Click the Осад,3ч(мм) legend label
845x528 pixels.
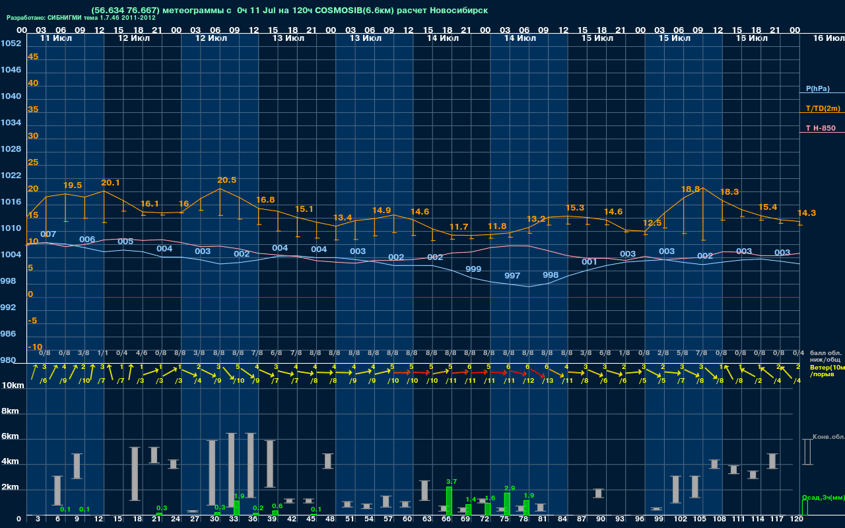(x=823, y=497)
